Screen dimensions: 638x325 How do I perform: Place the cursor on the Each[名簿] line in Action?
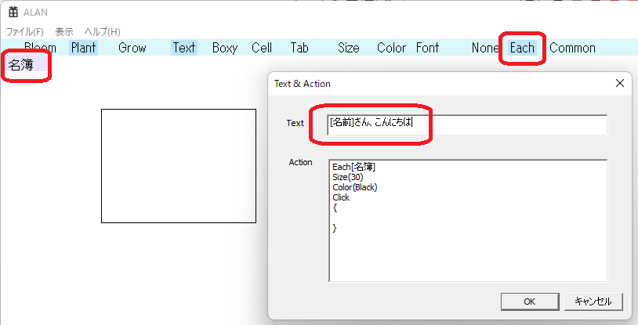pos(353,167)
